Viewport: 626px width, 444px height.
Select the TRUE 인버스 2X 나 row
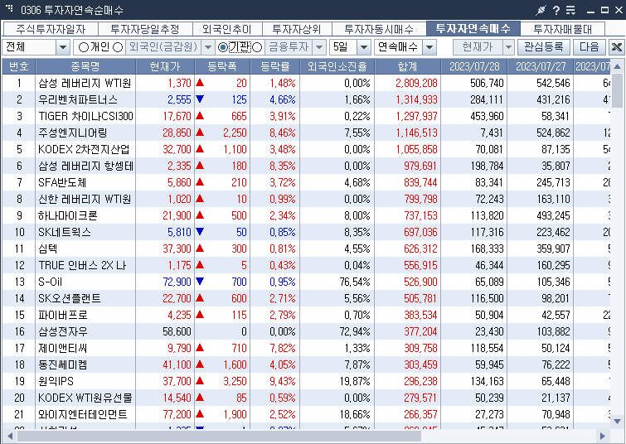coord(306,265)
